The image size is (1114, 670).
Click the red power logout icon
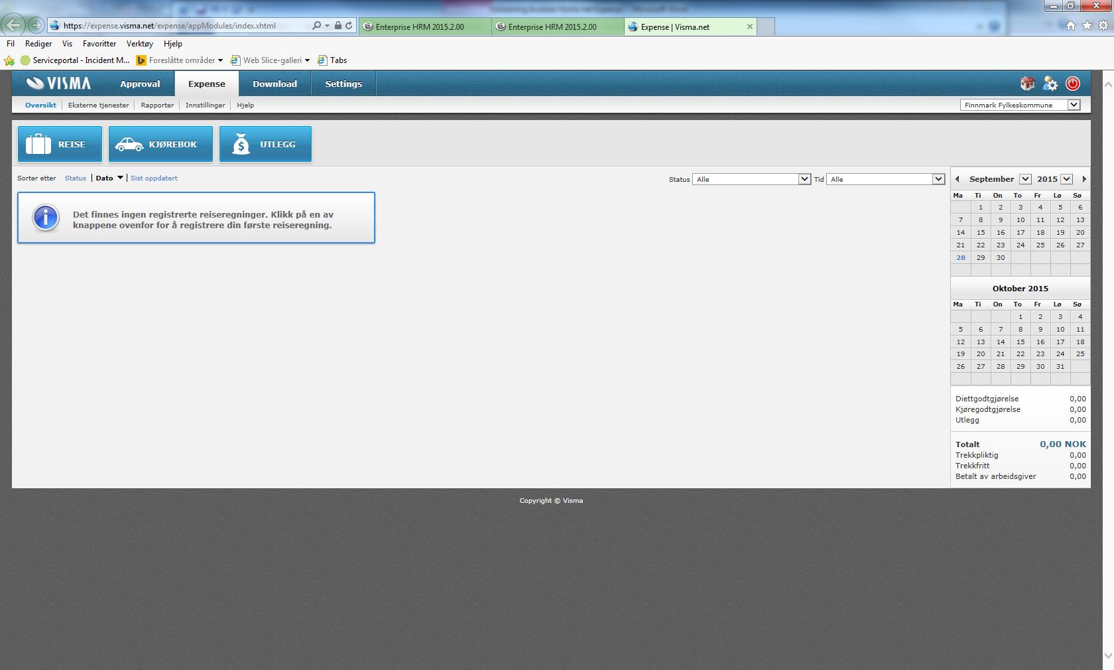coord(1073,84)
